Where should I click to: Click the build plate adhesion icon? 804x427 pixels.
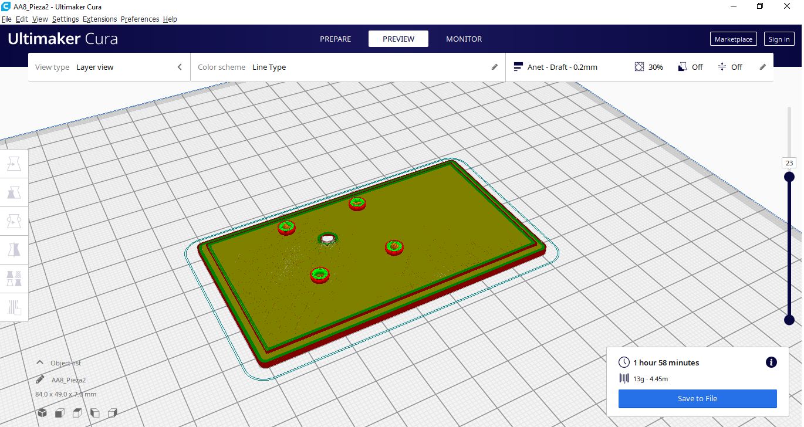(x=722, y=67)
